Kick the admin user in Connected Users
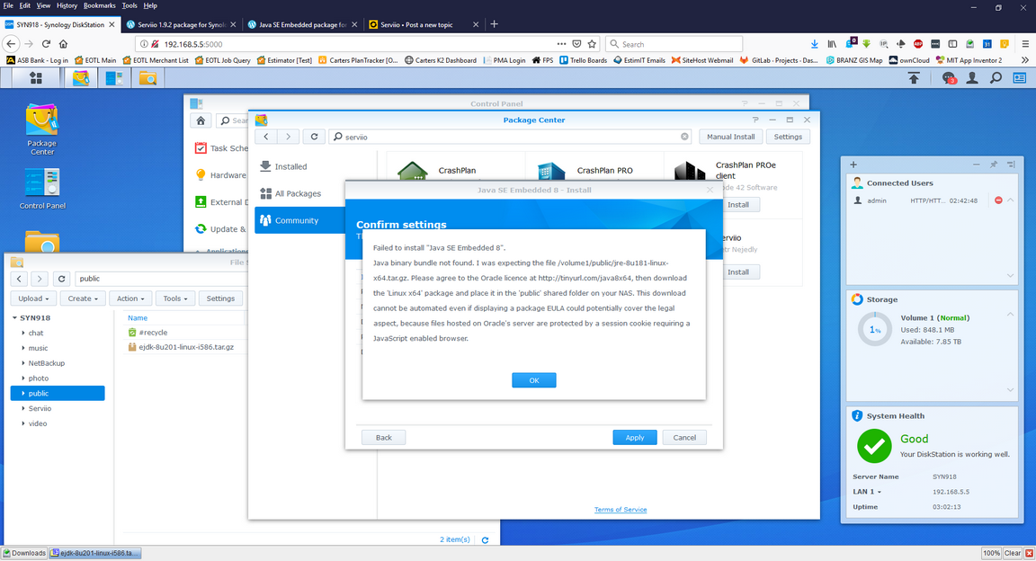The image size is (1036, 561). coord(999,200)
